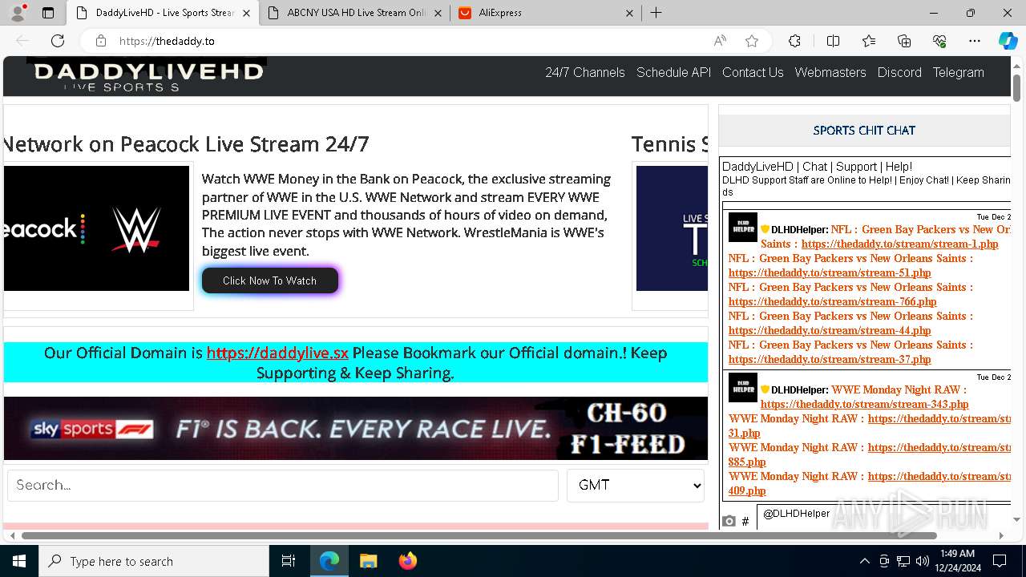Open the tab actions menu icon

(x=48, y=13)
